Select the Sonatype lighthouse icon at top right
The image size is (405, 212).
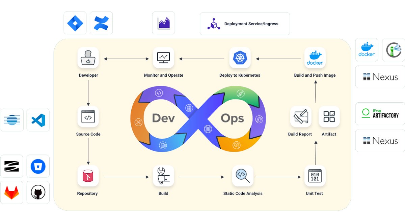(394, 50)
